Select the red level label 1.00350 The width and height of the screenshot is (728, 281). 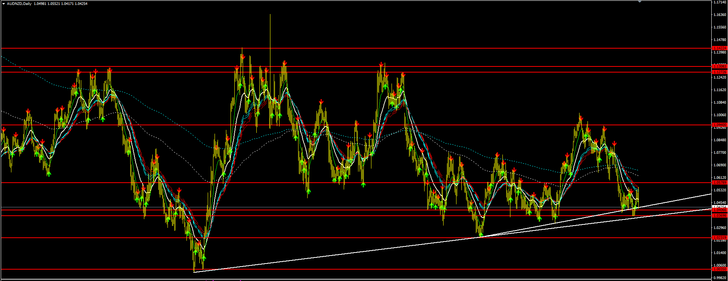(720, 269)
